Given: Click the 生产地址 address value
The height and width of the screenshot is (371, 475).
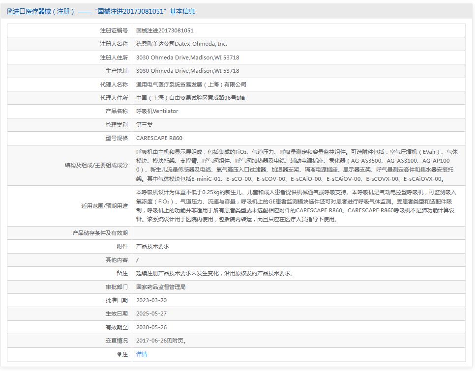Looking at the screenshot, I should click(x=187, y=71).
